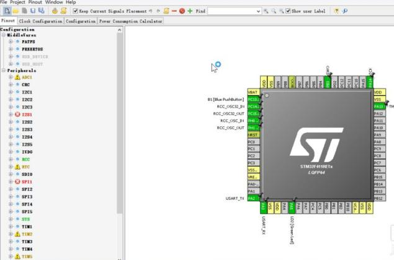The image size is (394, 260).
Task: Open the Window menu
Action: coord(54,2)
